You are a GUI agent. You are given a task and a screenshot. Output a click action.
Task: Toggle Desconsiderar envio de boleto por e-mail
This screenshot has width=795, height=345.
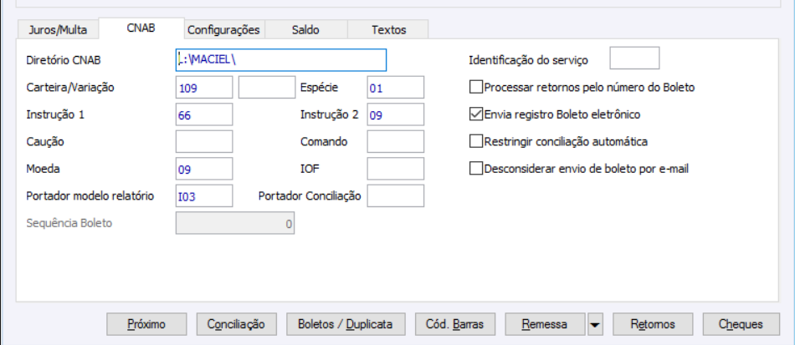pos(477,169)
